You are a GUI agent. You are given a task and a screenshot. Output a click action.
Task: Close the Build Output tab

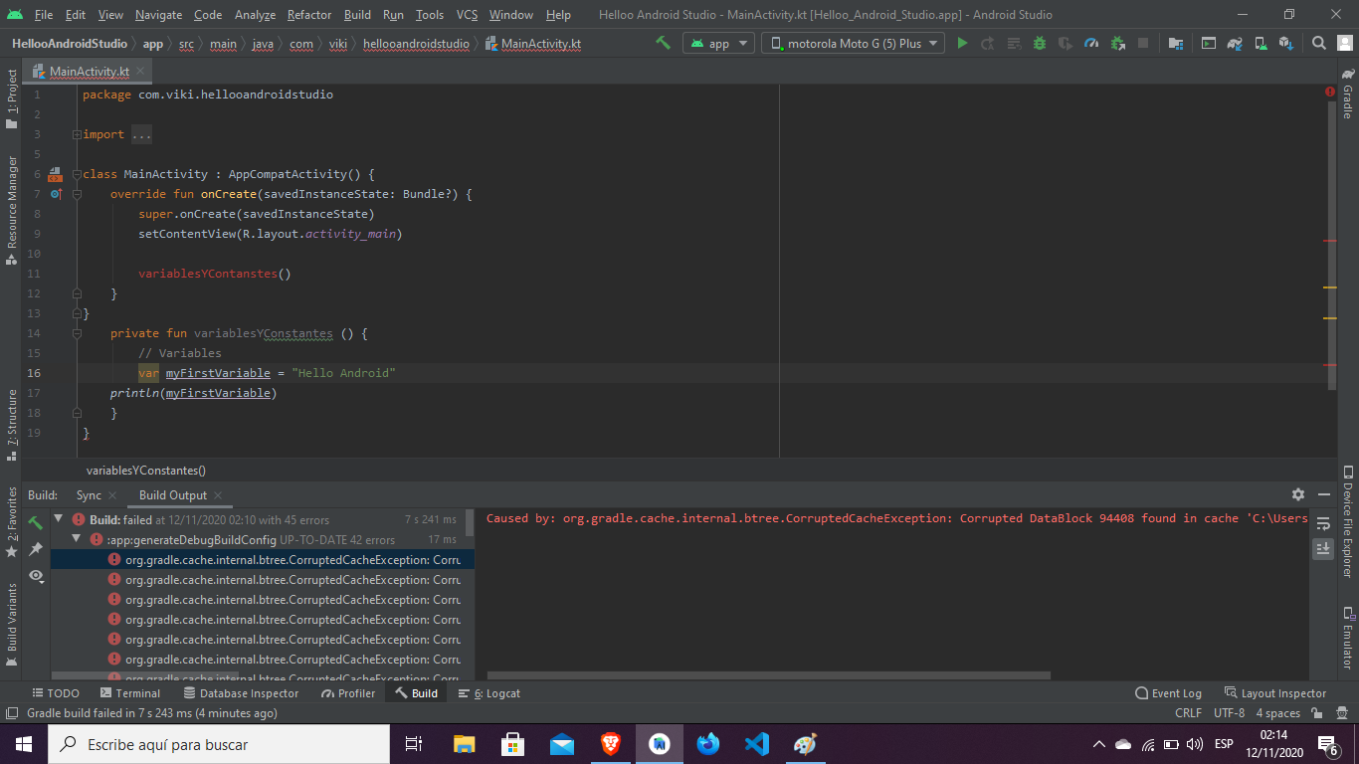point(218,495)
